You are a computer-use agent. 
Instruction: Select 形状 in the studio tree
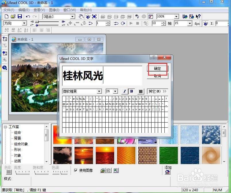[x=18, y=150]
